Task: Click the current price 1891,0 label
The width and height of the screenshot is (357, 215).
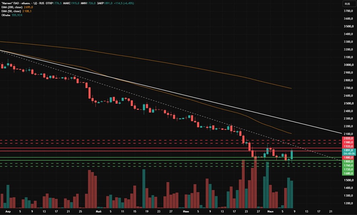Action: point(348,150)
